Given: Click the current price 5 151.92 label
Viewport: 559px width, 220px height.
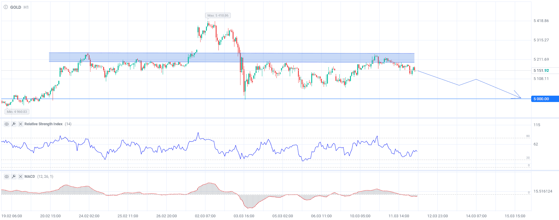Looking at the screenshot, I should (x=541, y=71).
